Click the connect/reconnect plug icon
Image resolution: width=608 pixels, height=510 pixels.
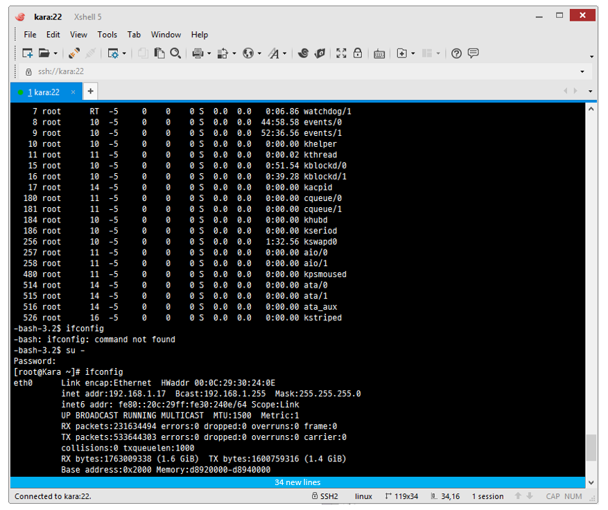pyautogui.click(x=74, y=53)
